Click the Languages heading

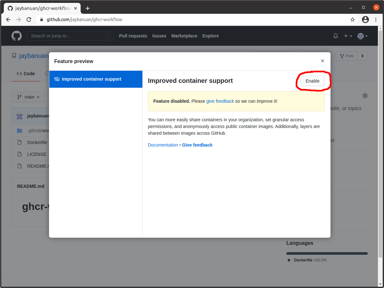click(300, 243)
